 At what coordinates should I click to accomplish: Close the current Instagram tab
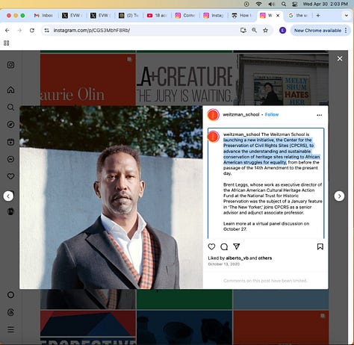pyautogui.click(x=278, y=16)
